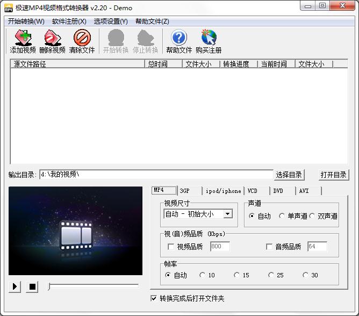Viewport: 359px width, 316px height.
Task: Click the 总时间 column header
Action: point(163,64)
